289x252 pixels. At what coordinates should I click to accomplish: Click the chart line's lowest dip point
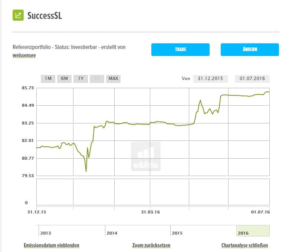pos(86,172)
